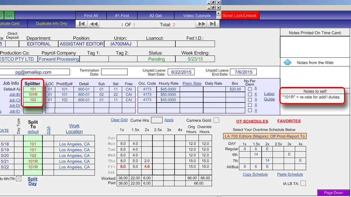Screen dimensions: 351x197
Task: Click the Apply link
Action: click(169, 120)
